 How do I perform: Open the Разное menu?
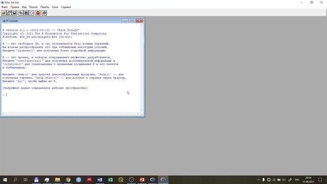(33, 7)
